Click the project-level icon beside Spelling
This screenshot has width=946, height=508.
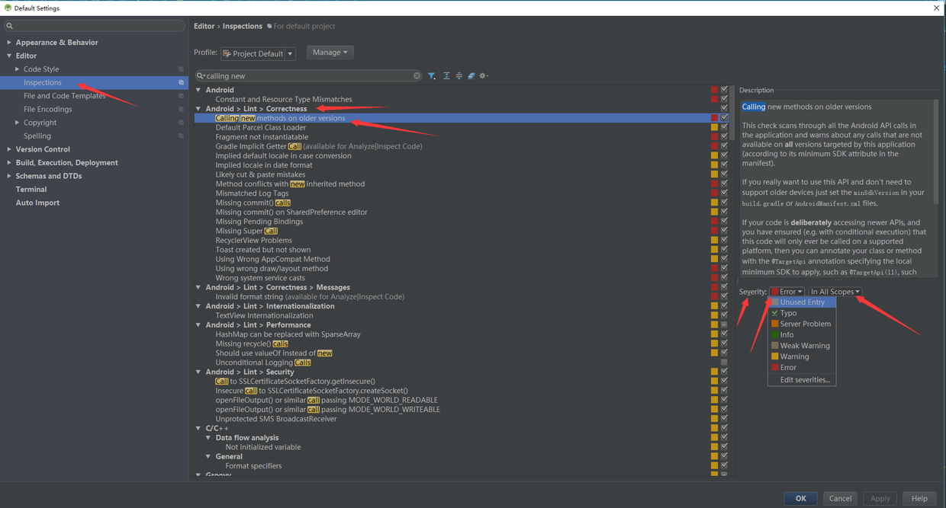(x=181, y=136)
